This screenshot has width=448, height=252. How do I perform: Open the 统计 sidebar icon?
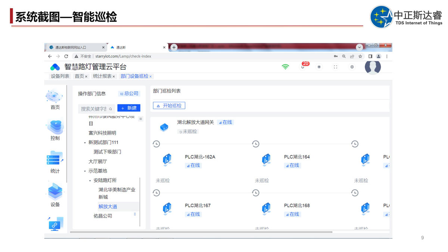55,160
